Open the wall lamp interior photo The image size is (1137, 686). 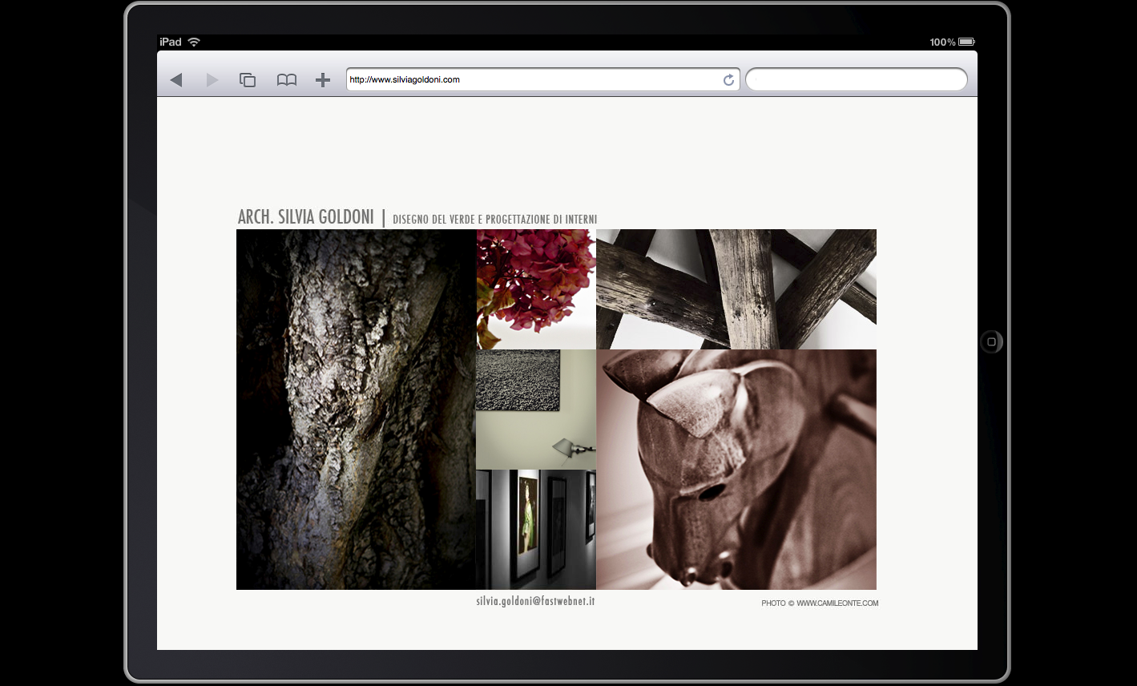point(536,410)
